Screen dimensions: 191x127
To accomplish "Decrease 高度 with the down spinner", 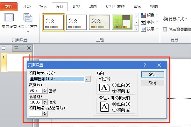I will (x=45, y=104).
